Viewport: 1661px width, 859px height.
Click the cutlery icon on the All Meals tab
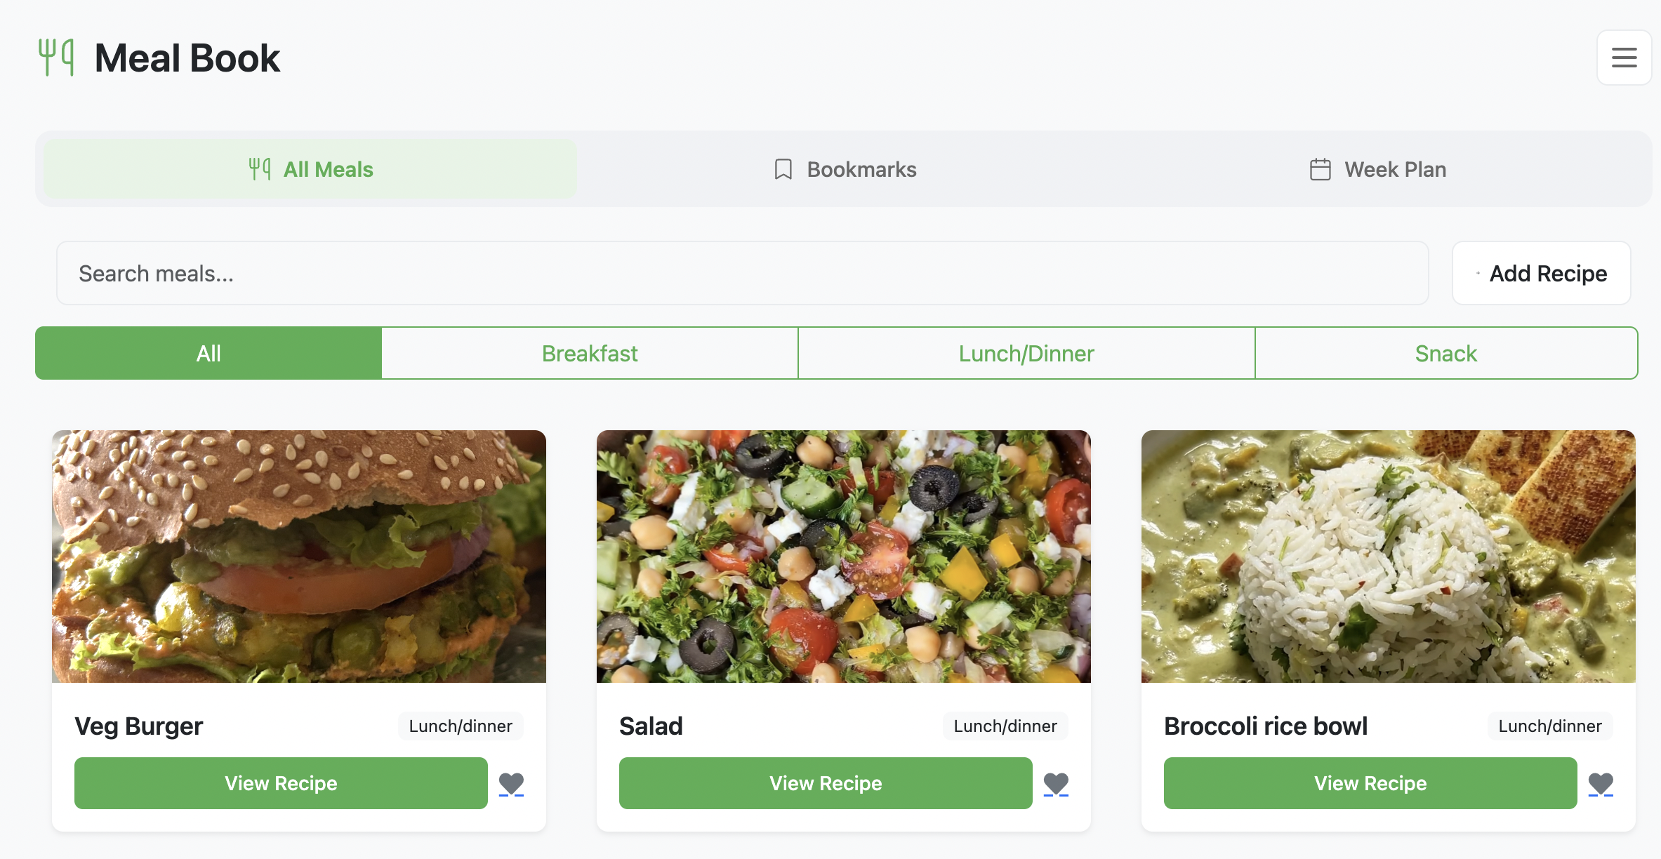[x=260, y=169]
